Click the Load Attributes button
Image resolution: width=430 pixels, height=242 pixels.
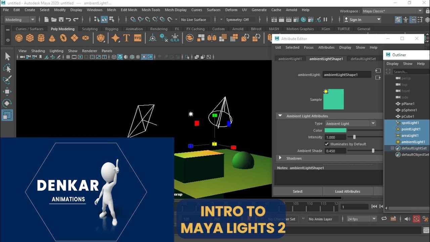click(x=348, y=191)
